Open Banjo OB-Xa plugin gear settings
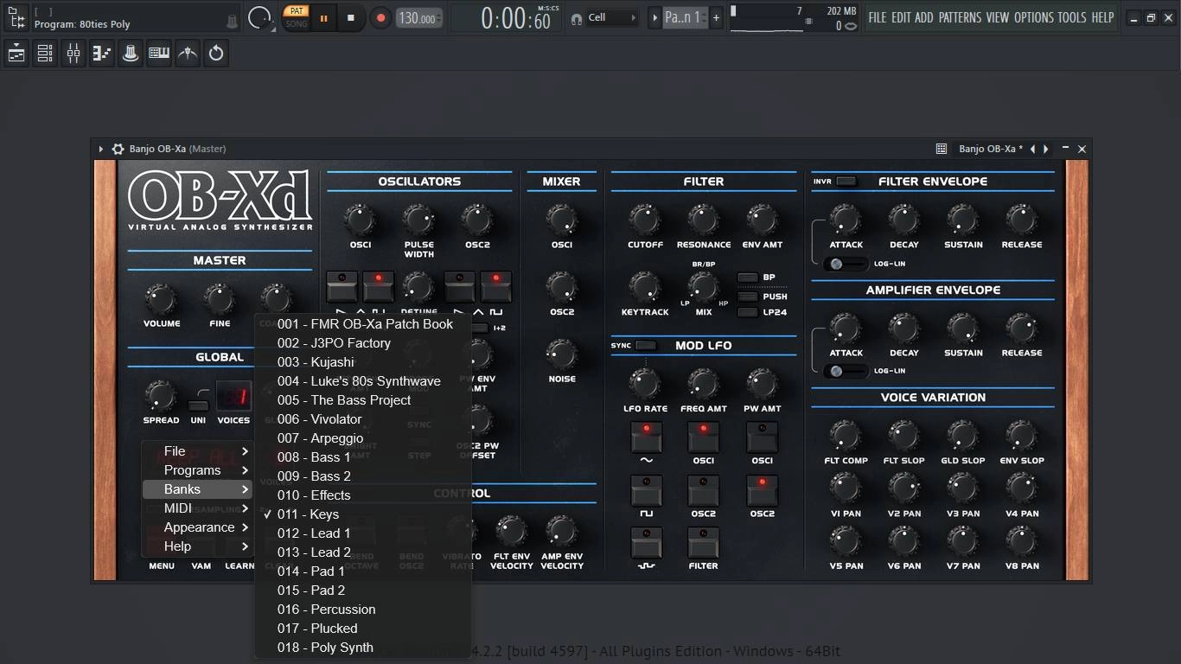The image size is (1181, 664). (118, 149)
